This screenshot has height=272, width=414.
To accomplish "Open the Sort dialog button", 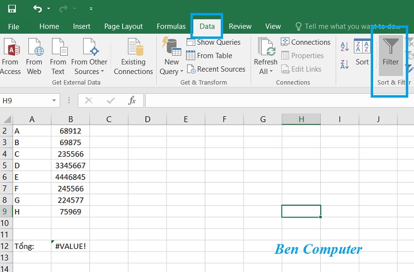I will click(362, 53).
